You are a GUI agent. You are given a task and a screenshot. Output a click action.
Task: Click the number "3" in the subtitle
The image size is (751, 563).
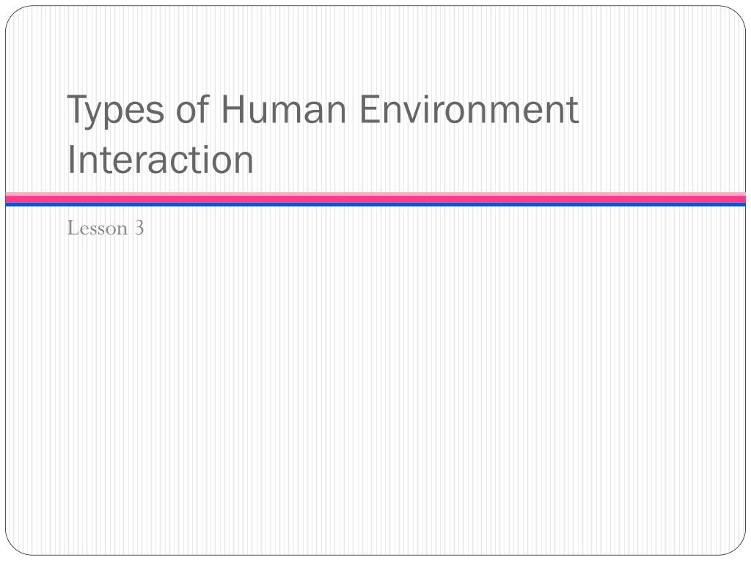tap(139, 228)
